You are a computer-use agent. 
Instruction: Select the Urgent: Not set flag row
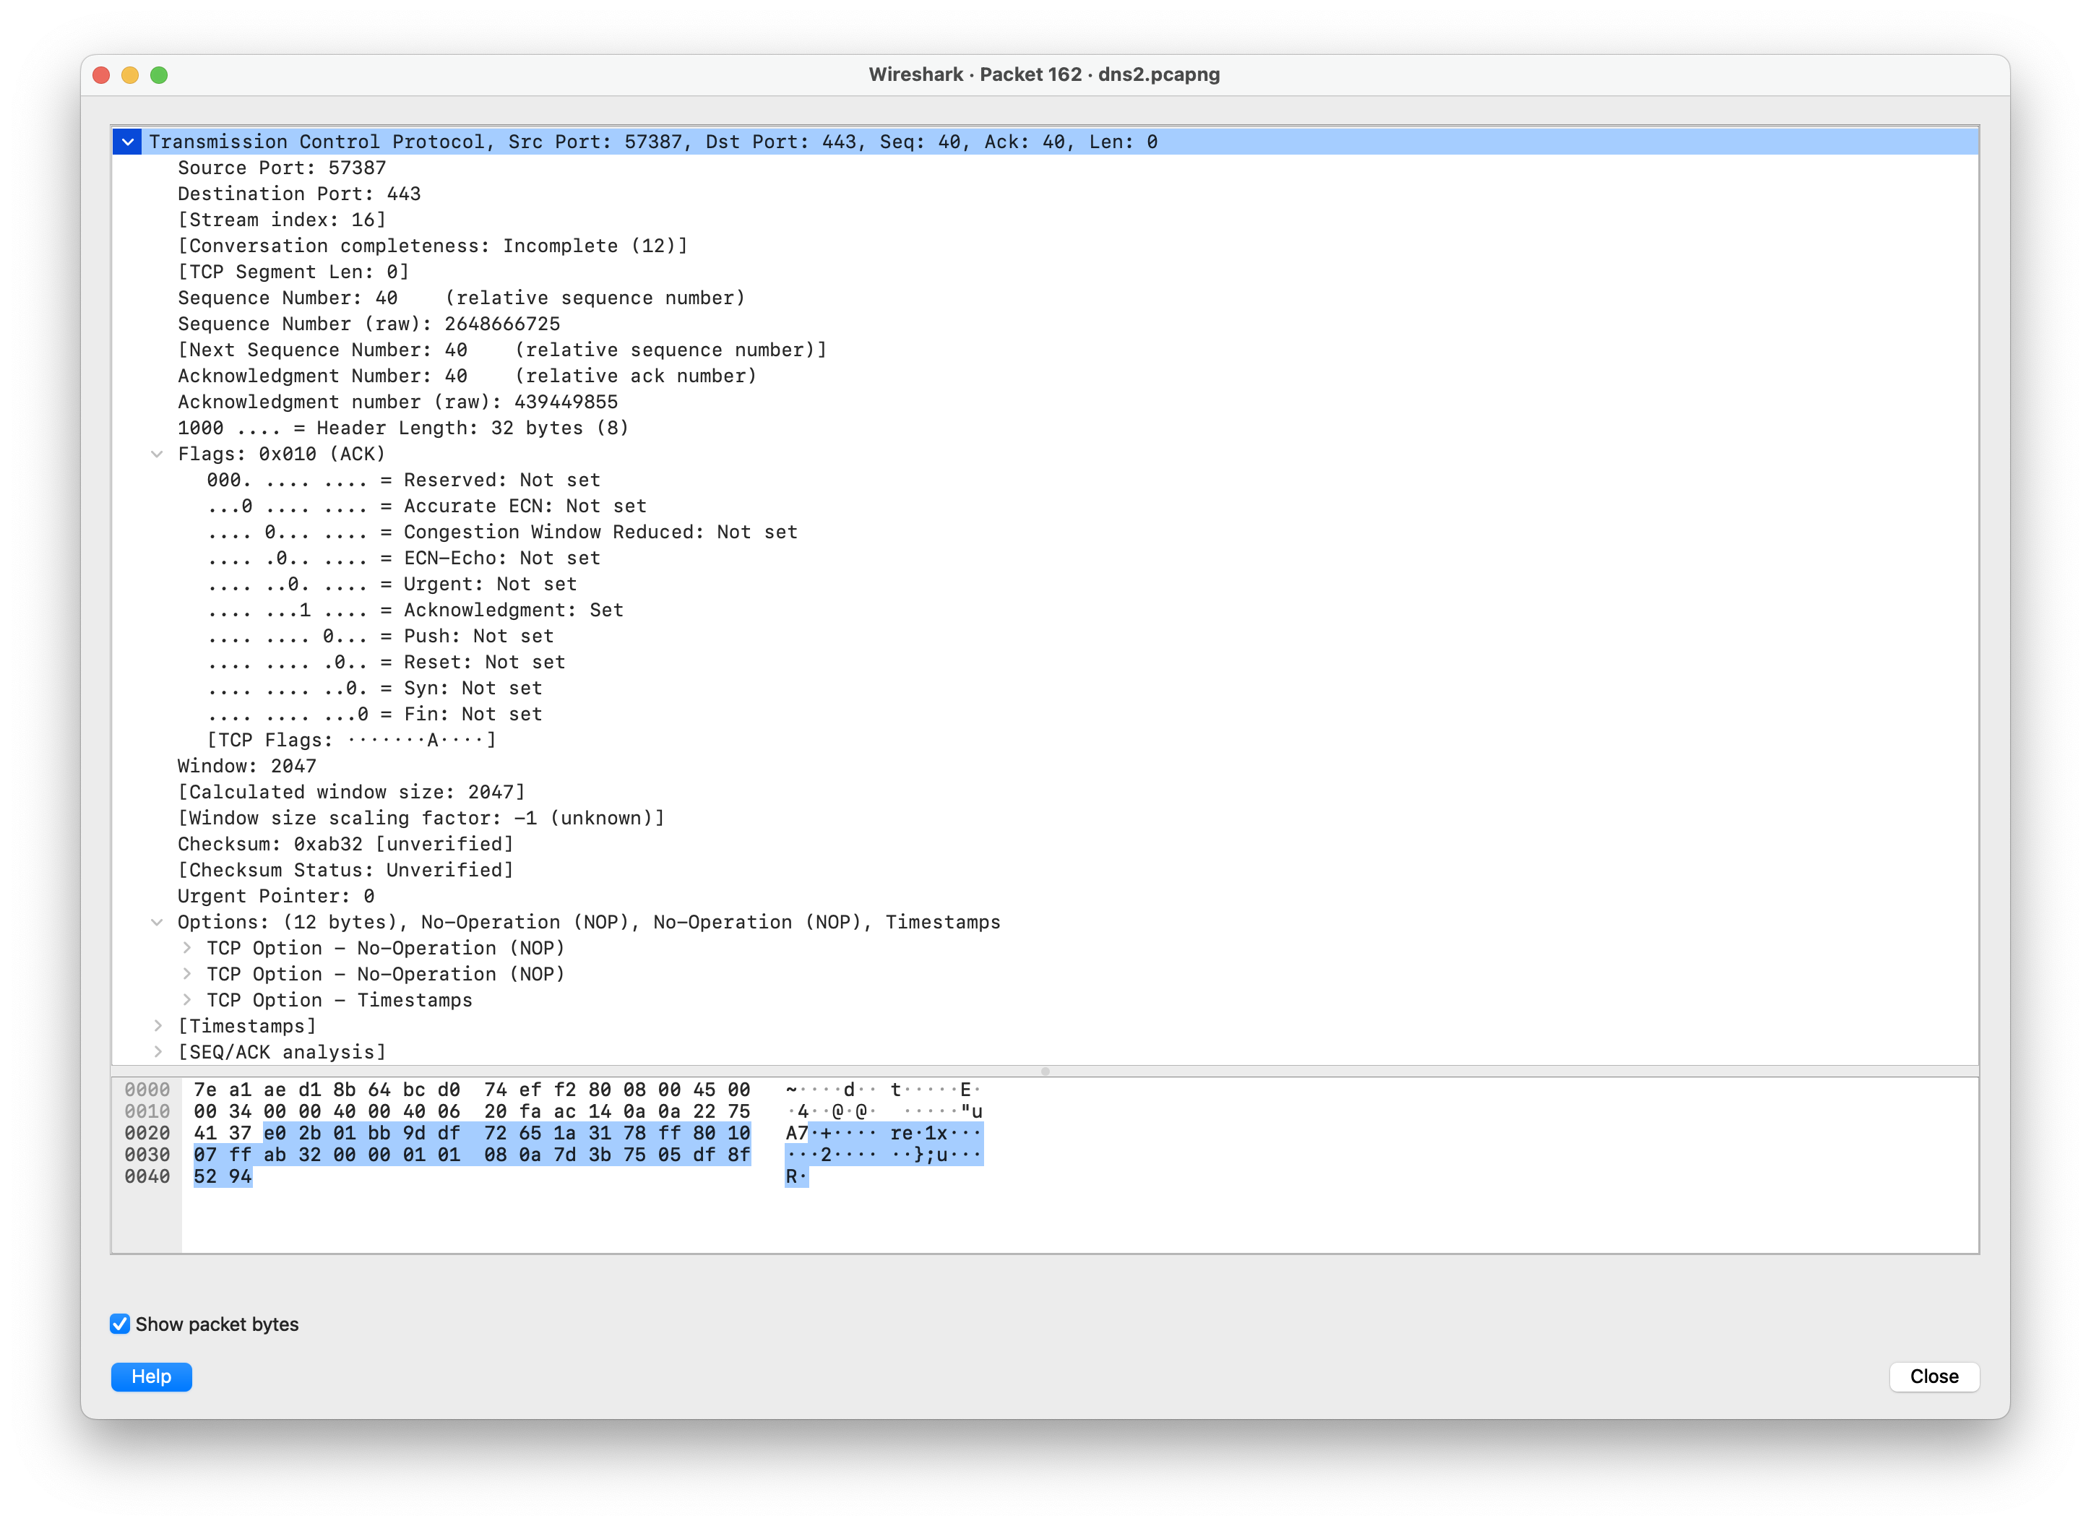point(1045,584)
